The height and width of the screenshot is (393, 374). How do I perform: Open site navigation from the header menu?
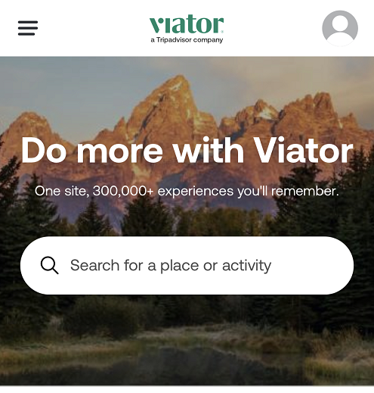28,28
